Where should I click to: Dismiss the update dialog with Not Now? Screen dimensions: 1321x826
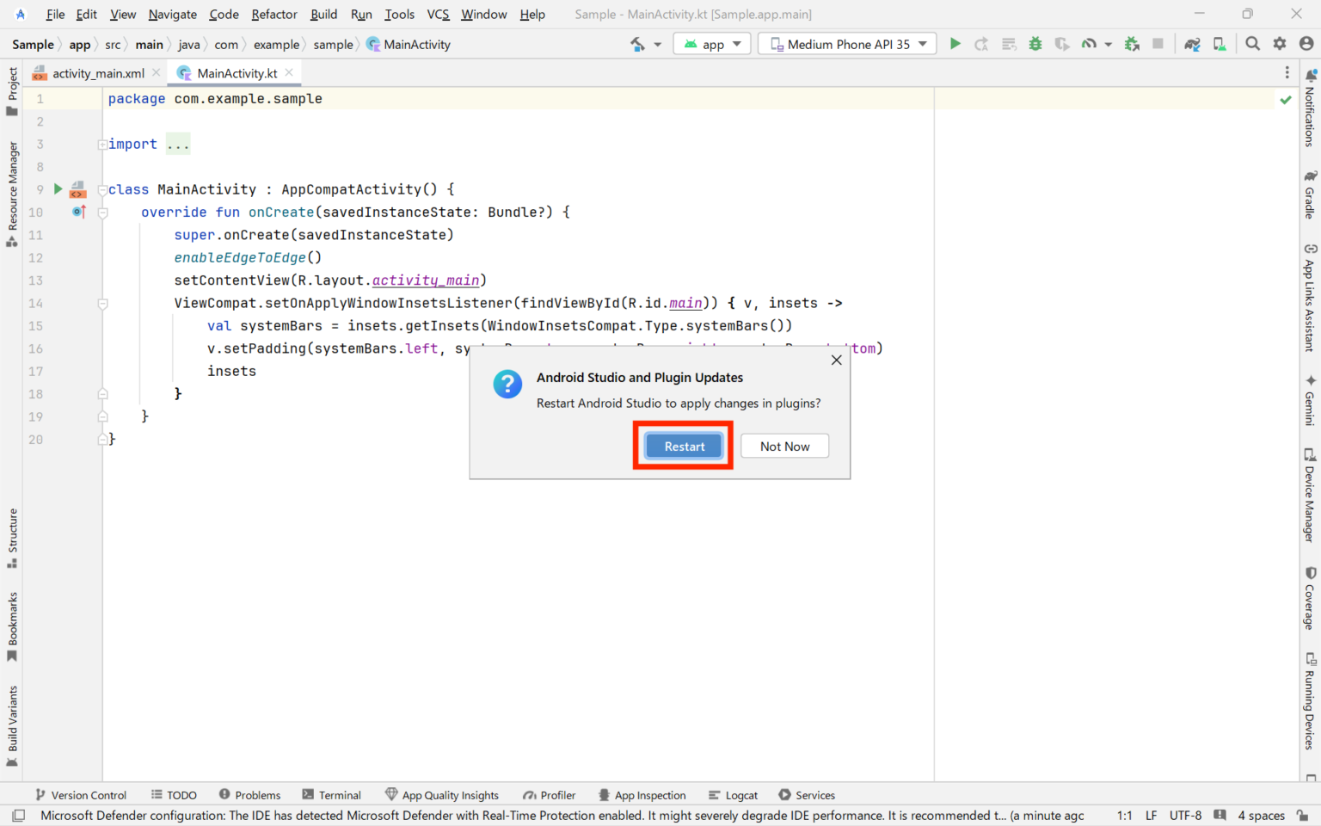tap(783, 446)
